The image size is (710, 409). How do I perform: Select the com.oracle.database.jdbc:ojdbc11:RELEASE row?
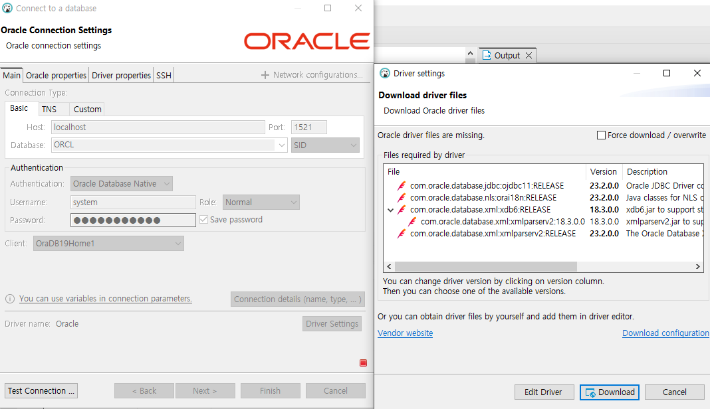tap(543, 186)
